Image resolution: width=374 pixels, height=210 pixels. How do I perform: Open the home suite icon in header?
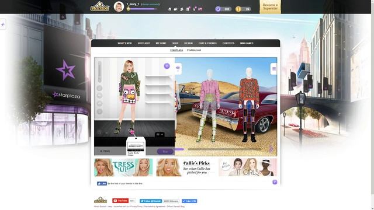pos(169,9)
